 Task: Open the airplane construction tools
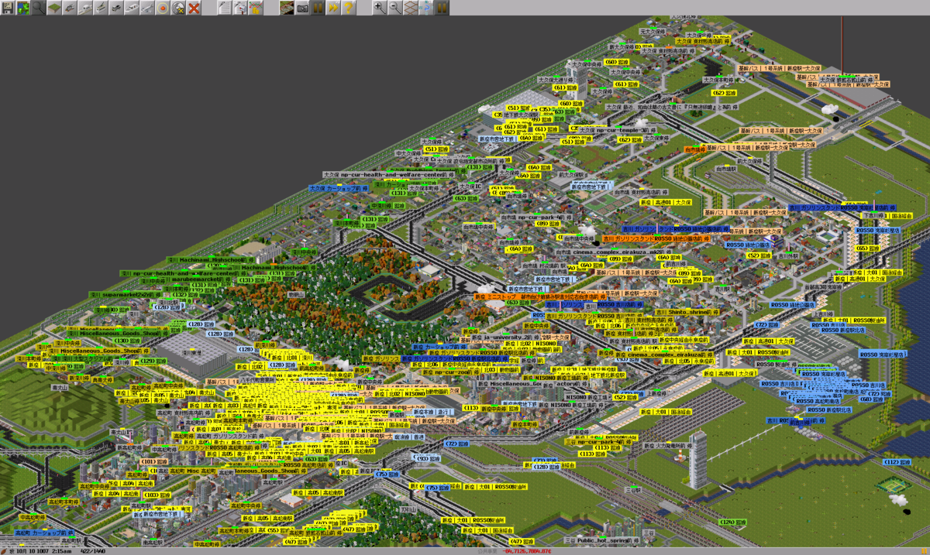147,8
